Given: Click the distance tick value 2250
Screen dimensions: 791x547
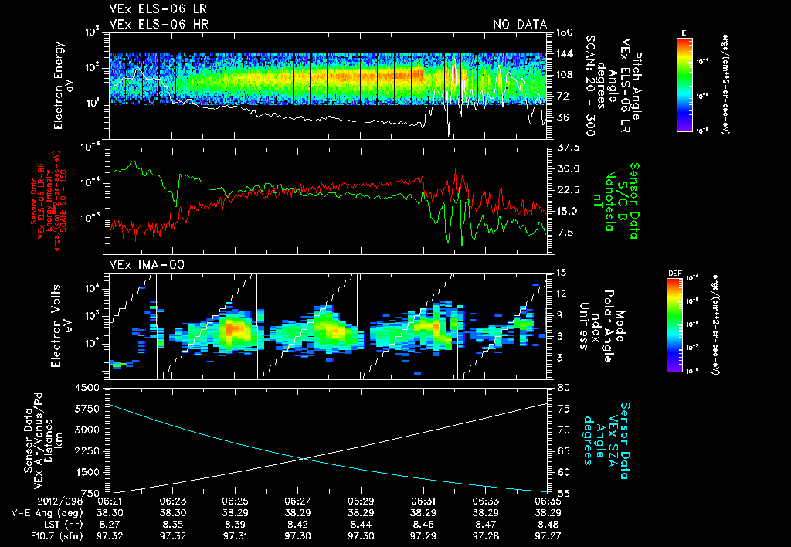Looking at the screenshot, I should click(x=87, y=451).
